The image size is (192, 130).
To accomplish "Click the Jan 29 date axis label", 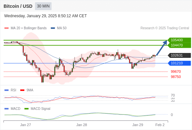I will tap(138, 125).
